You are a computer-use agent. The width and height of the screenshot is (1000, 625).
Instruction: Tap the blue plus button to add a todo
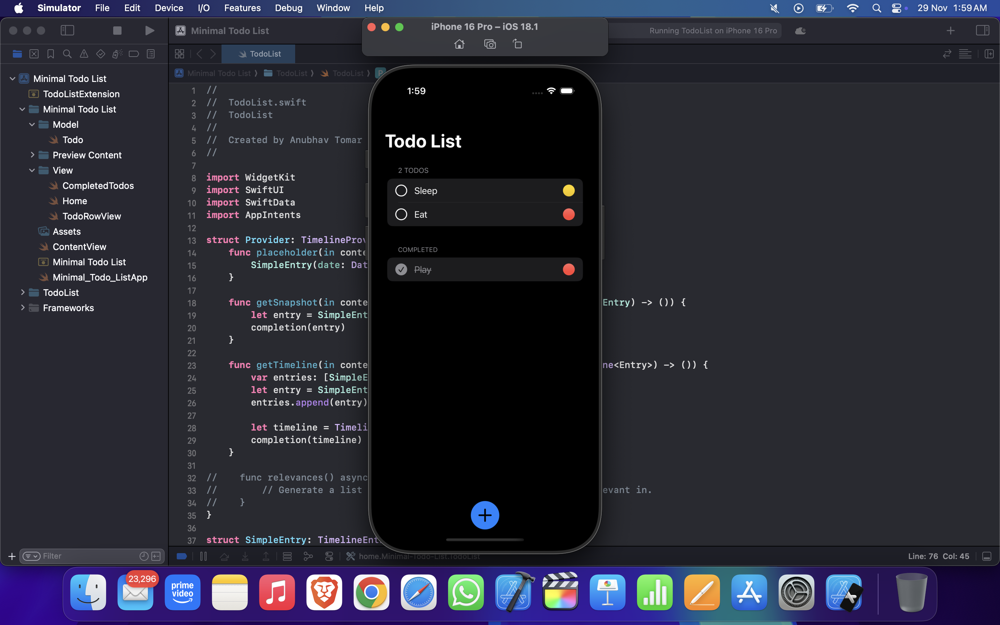point(485,515)
